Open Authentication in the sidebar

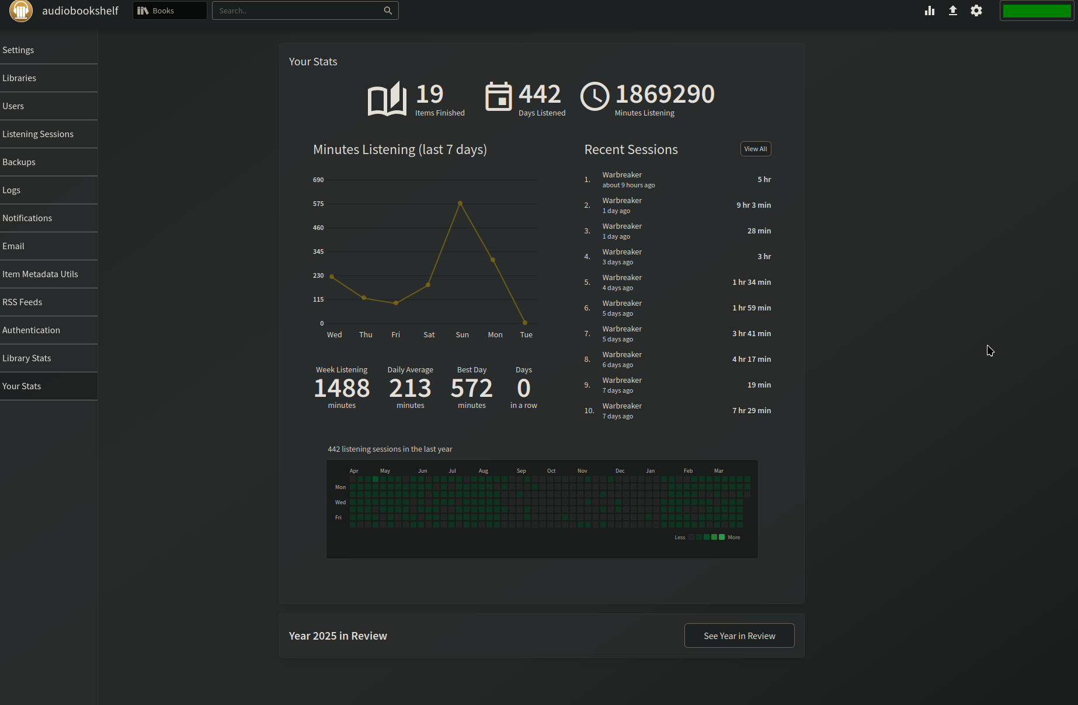tap(48, 330)
